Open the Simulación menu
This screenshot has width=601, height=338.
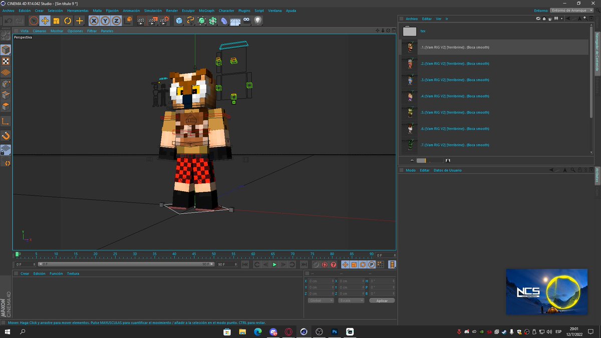(x=153, y=11)
